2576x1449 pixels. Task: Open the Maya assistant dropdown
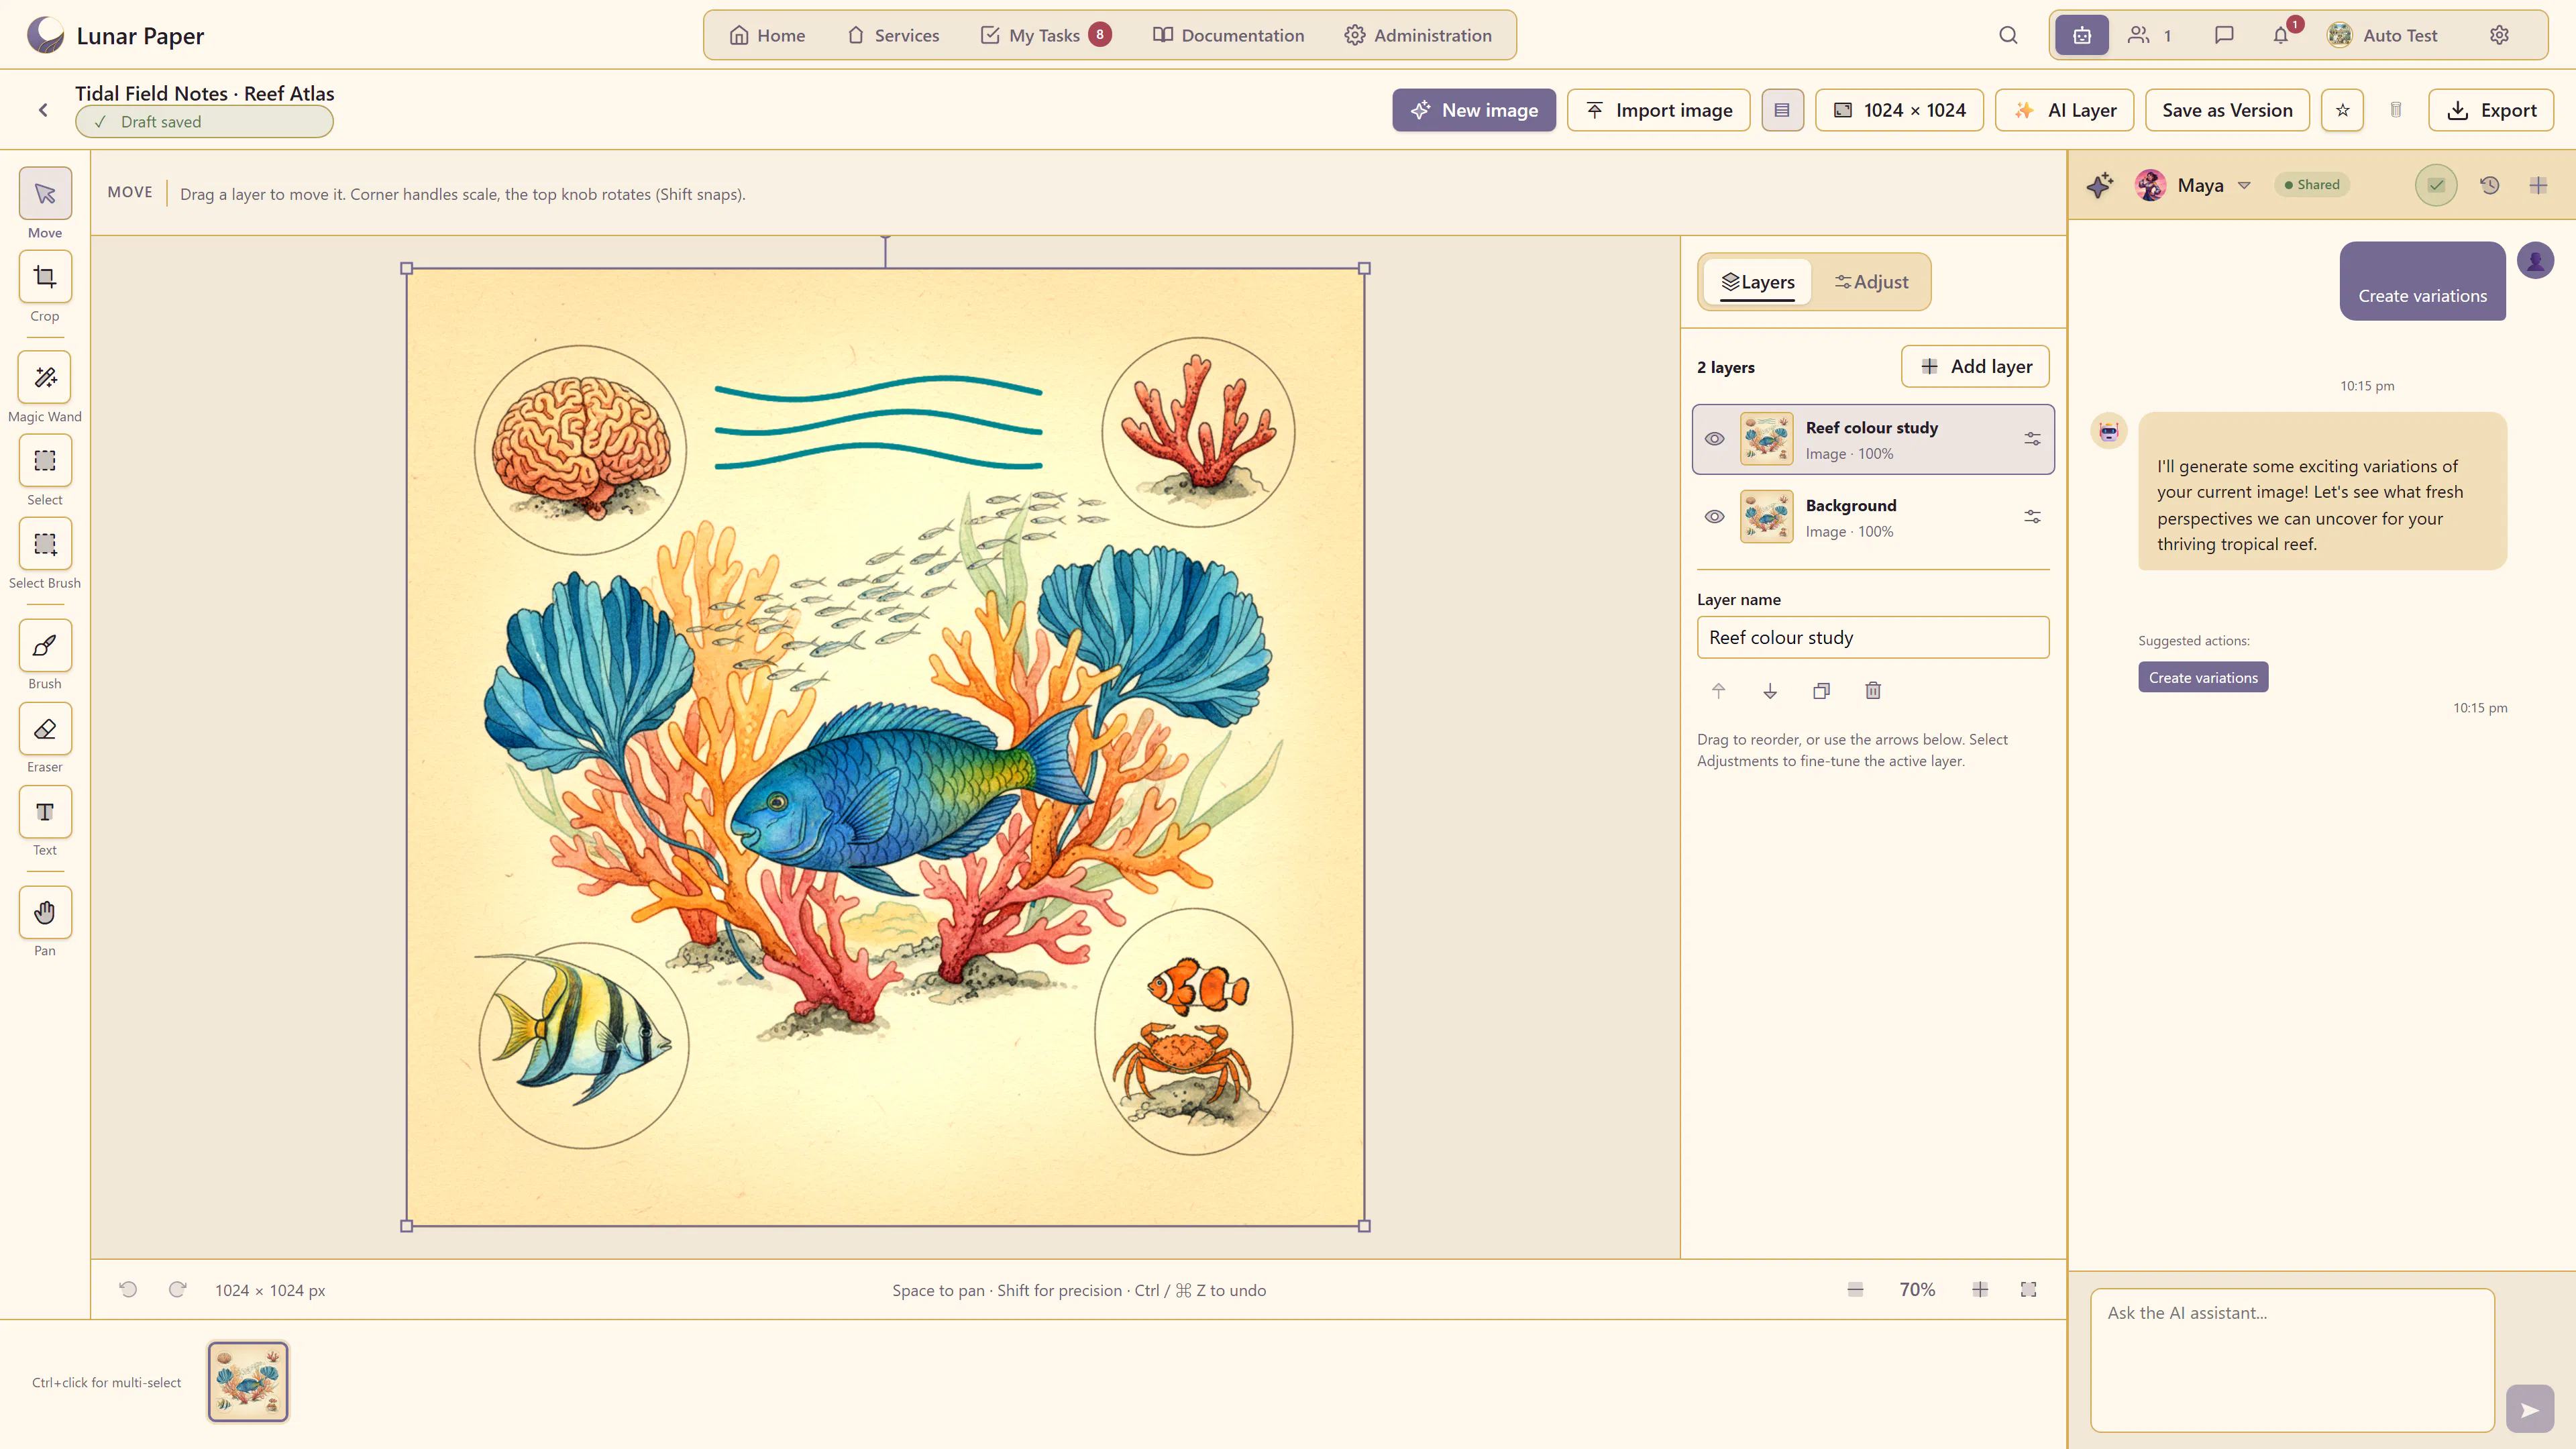tap(2192, 185)
